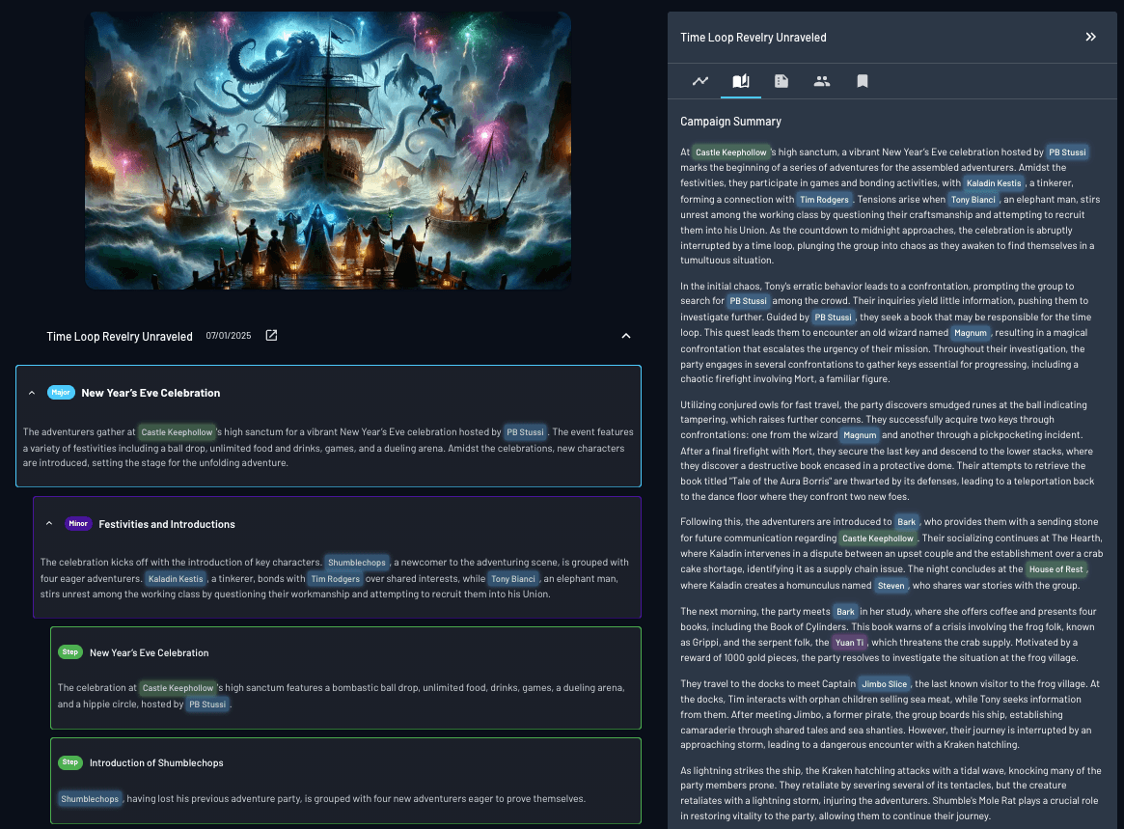1124x829 pixels.
Task: Open the bookmarks tab
Action: (x=862, y=81)
